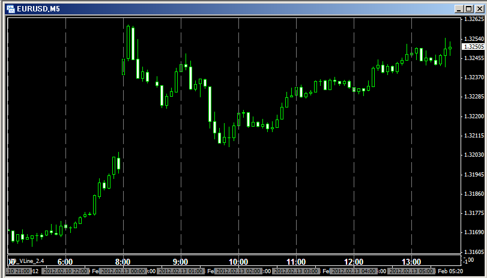Click the 13:00 time label

click(411, 262)
